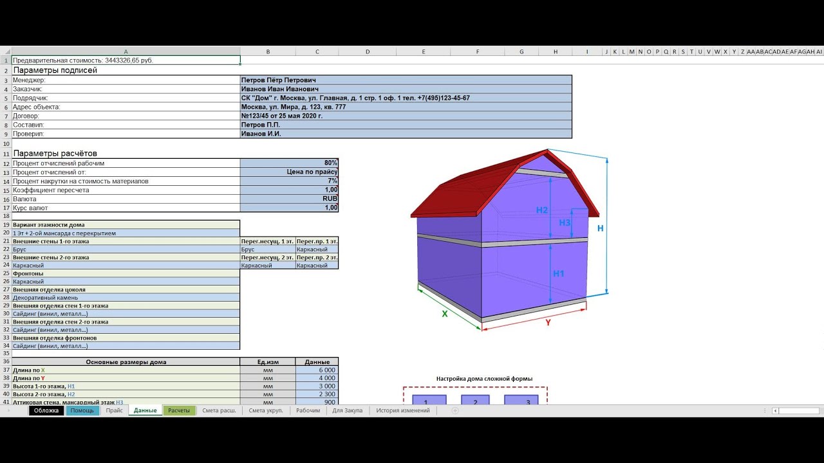Click Составил value Петров П.П.
This screenshot has width=824, height=463.
(x=406, y=125)
